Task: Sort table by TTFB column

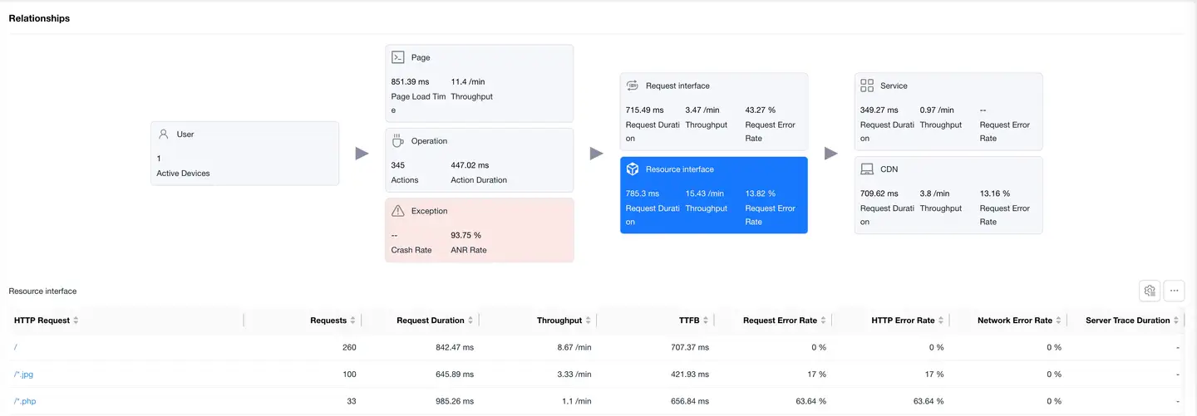Action: click(x=706, y=321)
